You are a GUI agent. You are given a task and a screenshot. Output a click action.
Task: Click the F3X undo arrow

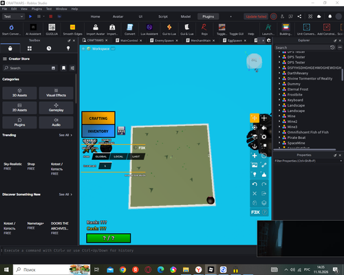click(255, 184)
